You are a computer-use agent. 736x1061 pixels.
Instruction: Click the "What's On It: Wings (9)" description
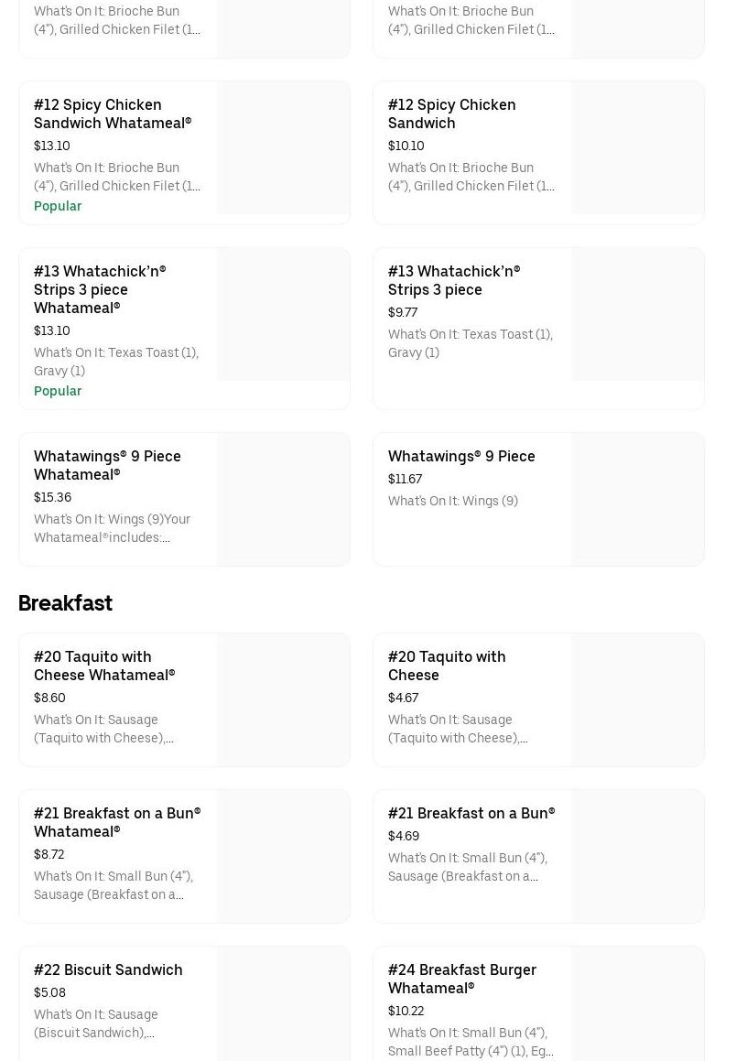pos(453,501)
